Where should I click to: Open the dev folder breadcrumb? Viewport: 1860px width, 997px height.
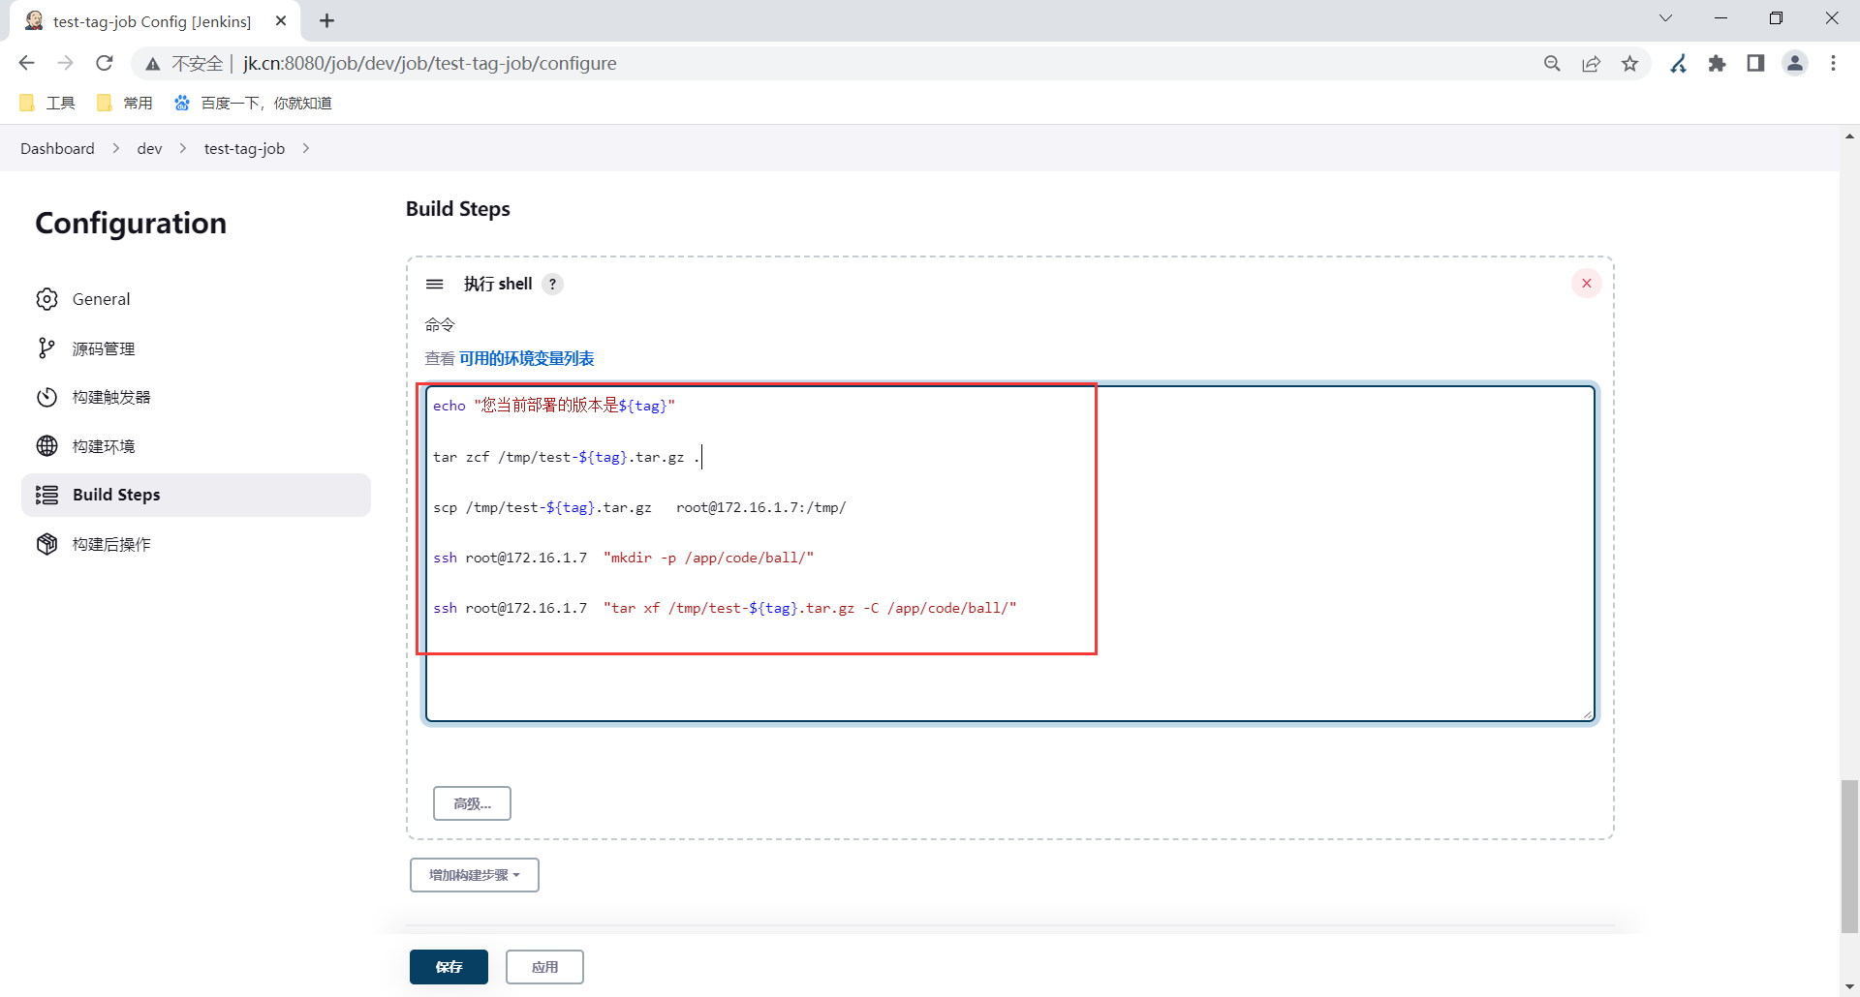pos(149,148)
